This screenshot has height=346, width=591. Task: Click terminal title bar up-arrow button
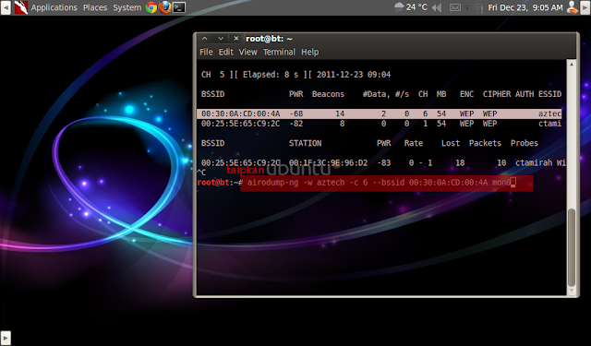pos(204,39)
